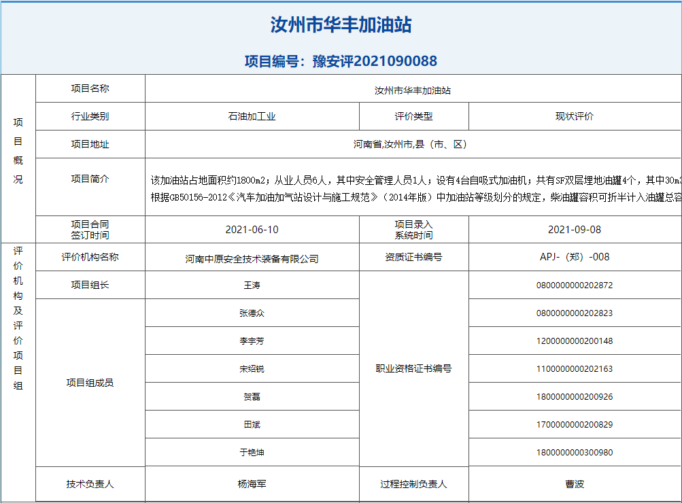Select process control lead 曹波
The image size is (682, 503).
pos(574,484)
